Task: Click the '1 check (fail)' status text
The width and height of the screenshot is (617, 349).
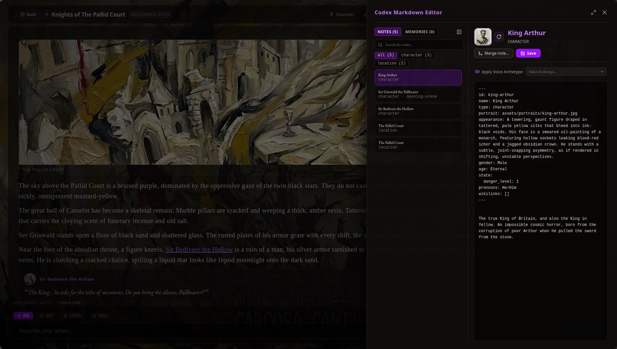Action: point(69,303)
